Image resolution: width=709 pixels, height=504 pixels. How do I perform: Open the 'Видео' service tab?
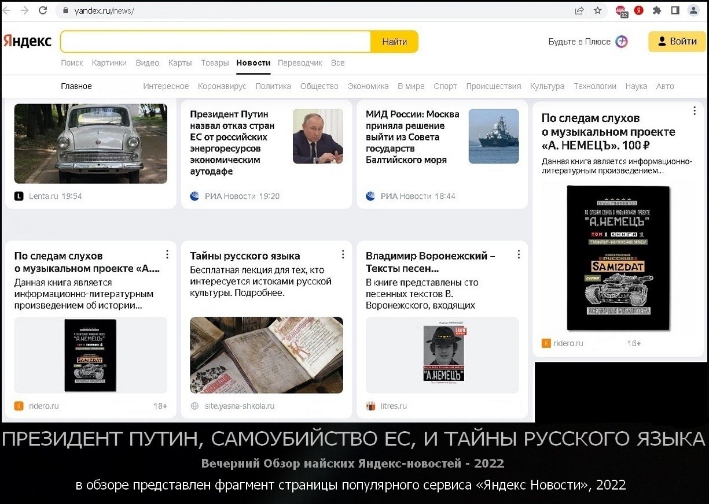[x=148, y=63]
